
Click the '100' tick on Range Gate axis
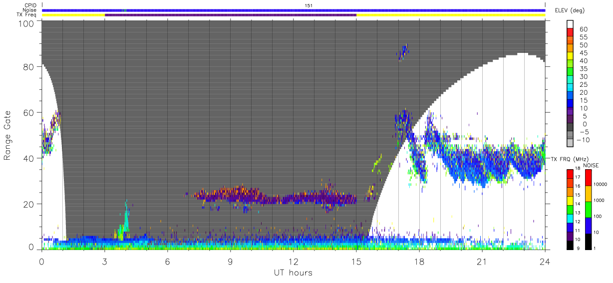point(26,23)
